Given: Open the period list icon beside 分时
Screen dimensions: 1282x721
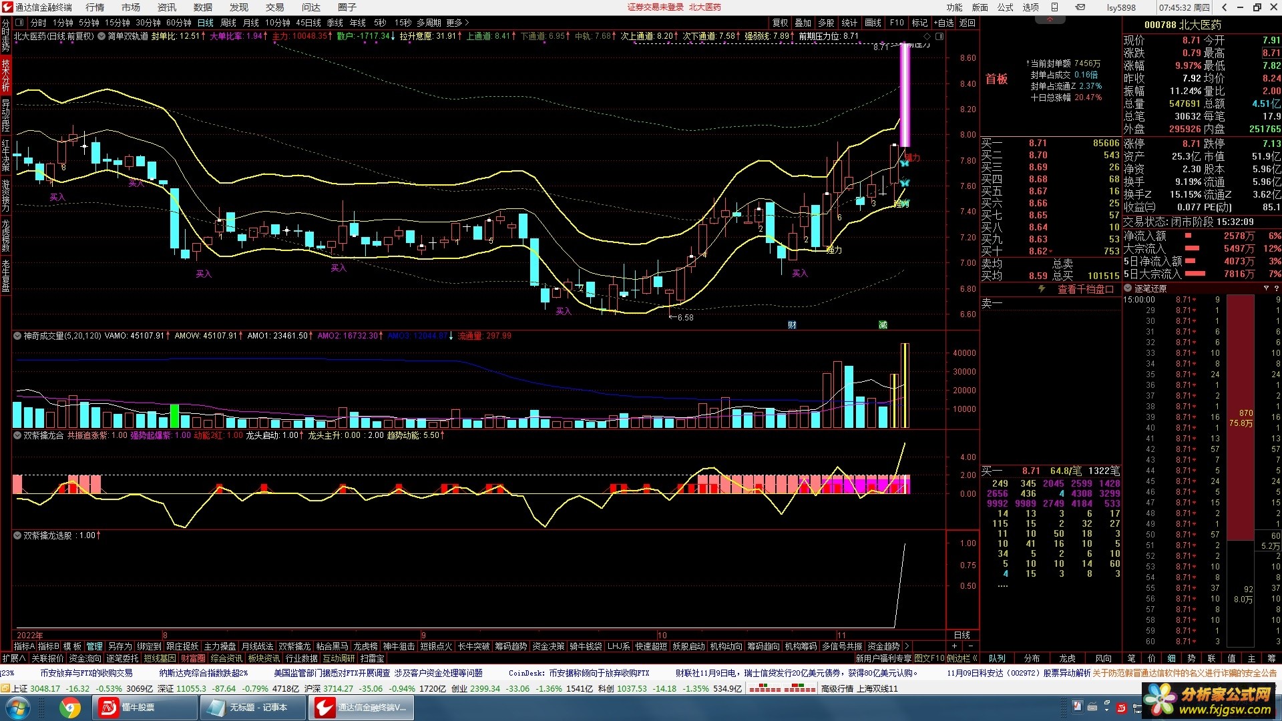Looking at the screenshot, I should tap(20, 23).
